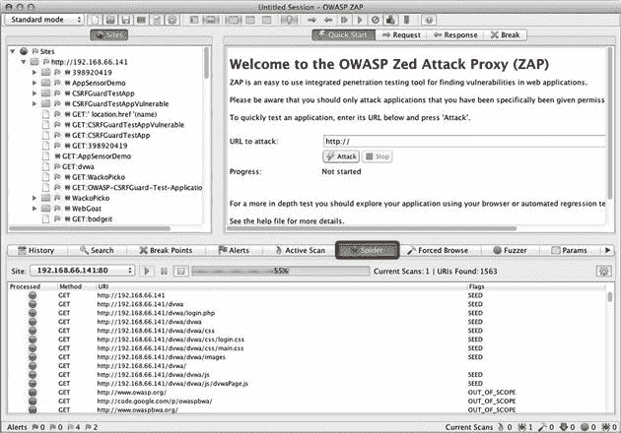Click the URL to attack field
This screenshot has width=621, height=433.
click(x=464, y=141)
